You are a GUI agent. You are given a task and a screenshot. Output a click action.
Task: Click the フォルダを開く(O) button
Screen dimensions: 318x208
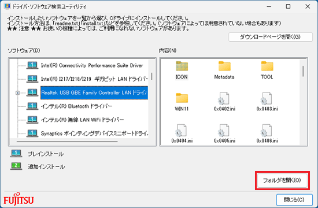click(x=282, y=180)
